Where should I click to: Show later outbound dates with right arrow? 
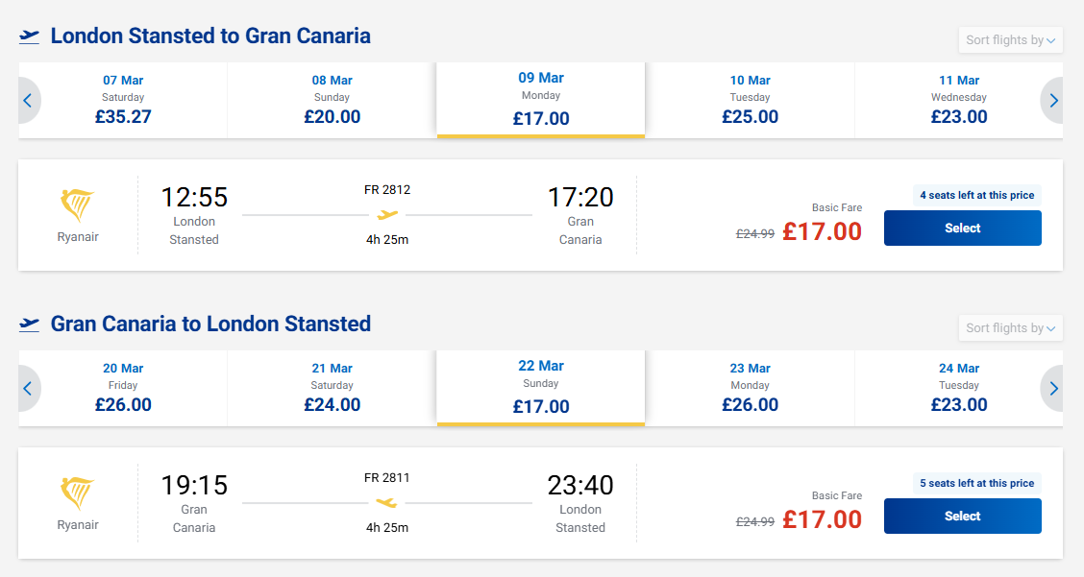pyautogui.click(x=1053, y=101)
